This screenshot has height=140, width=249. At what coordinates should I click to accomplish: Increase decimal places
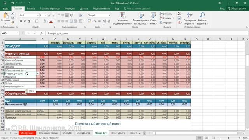pos(105,21)
